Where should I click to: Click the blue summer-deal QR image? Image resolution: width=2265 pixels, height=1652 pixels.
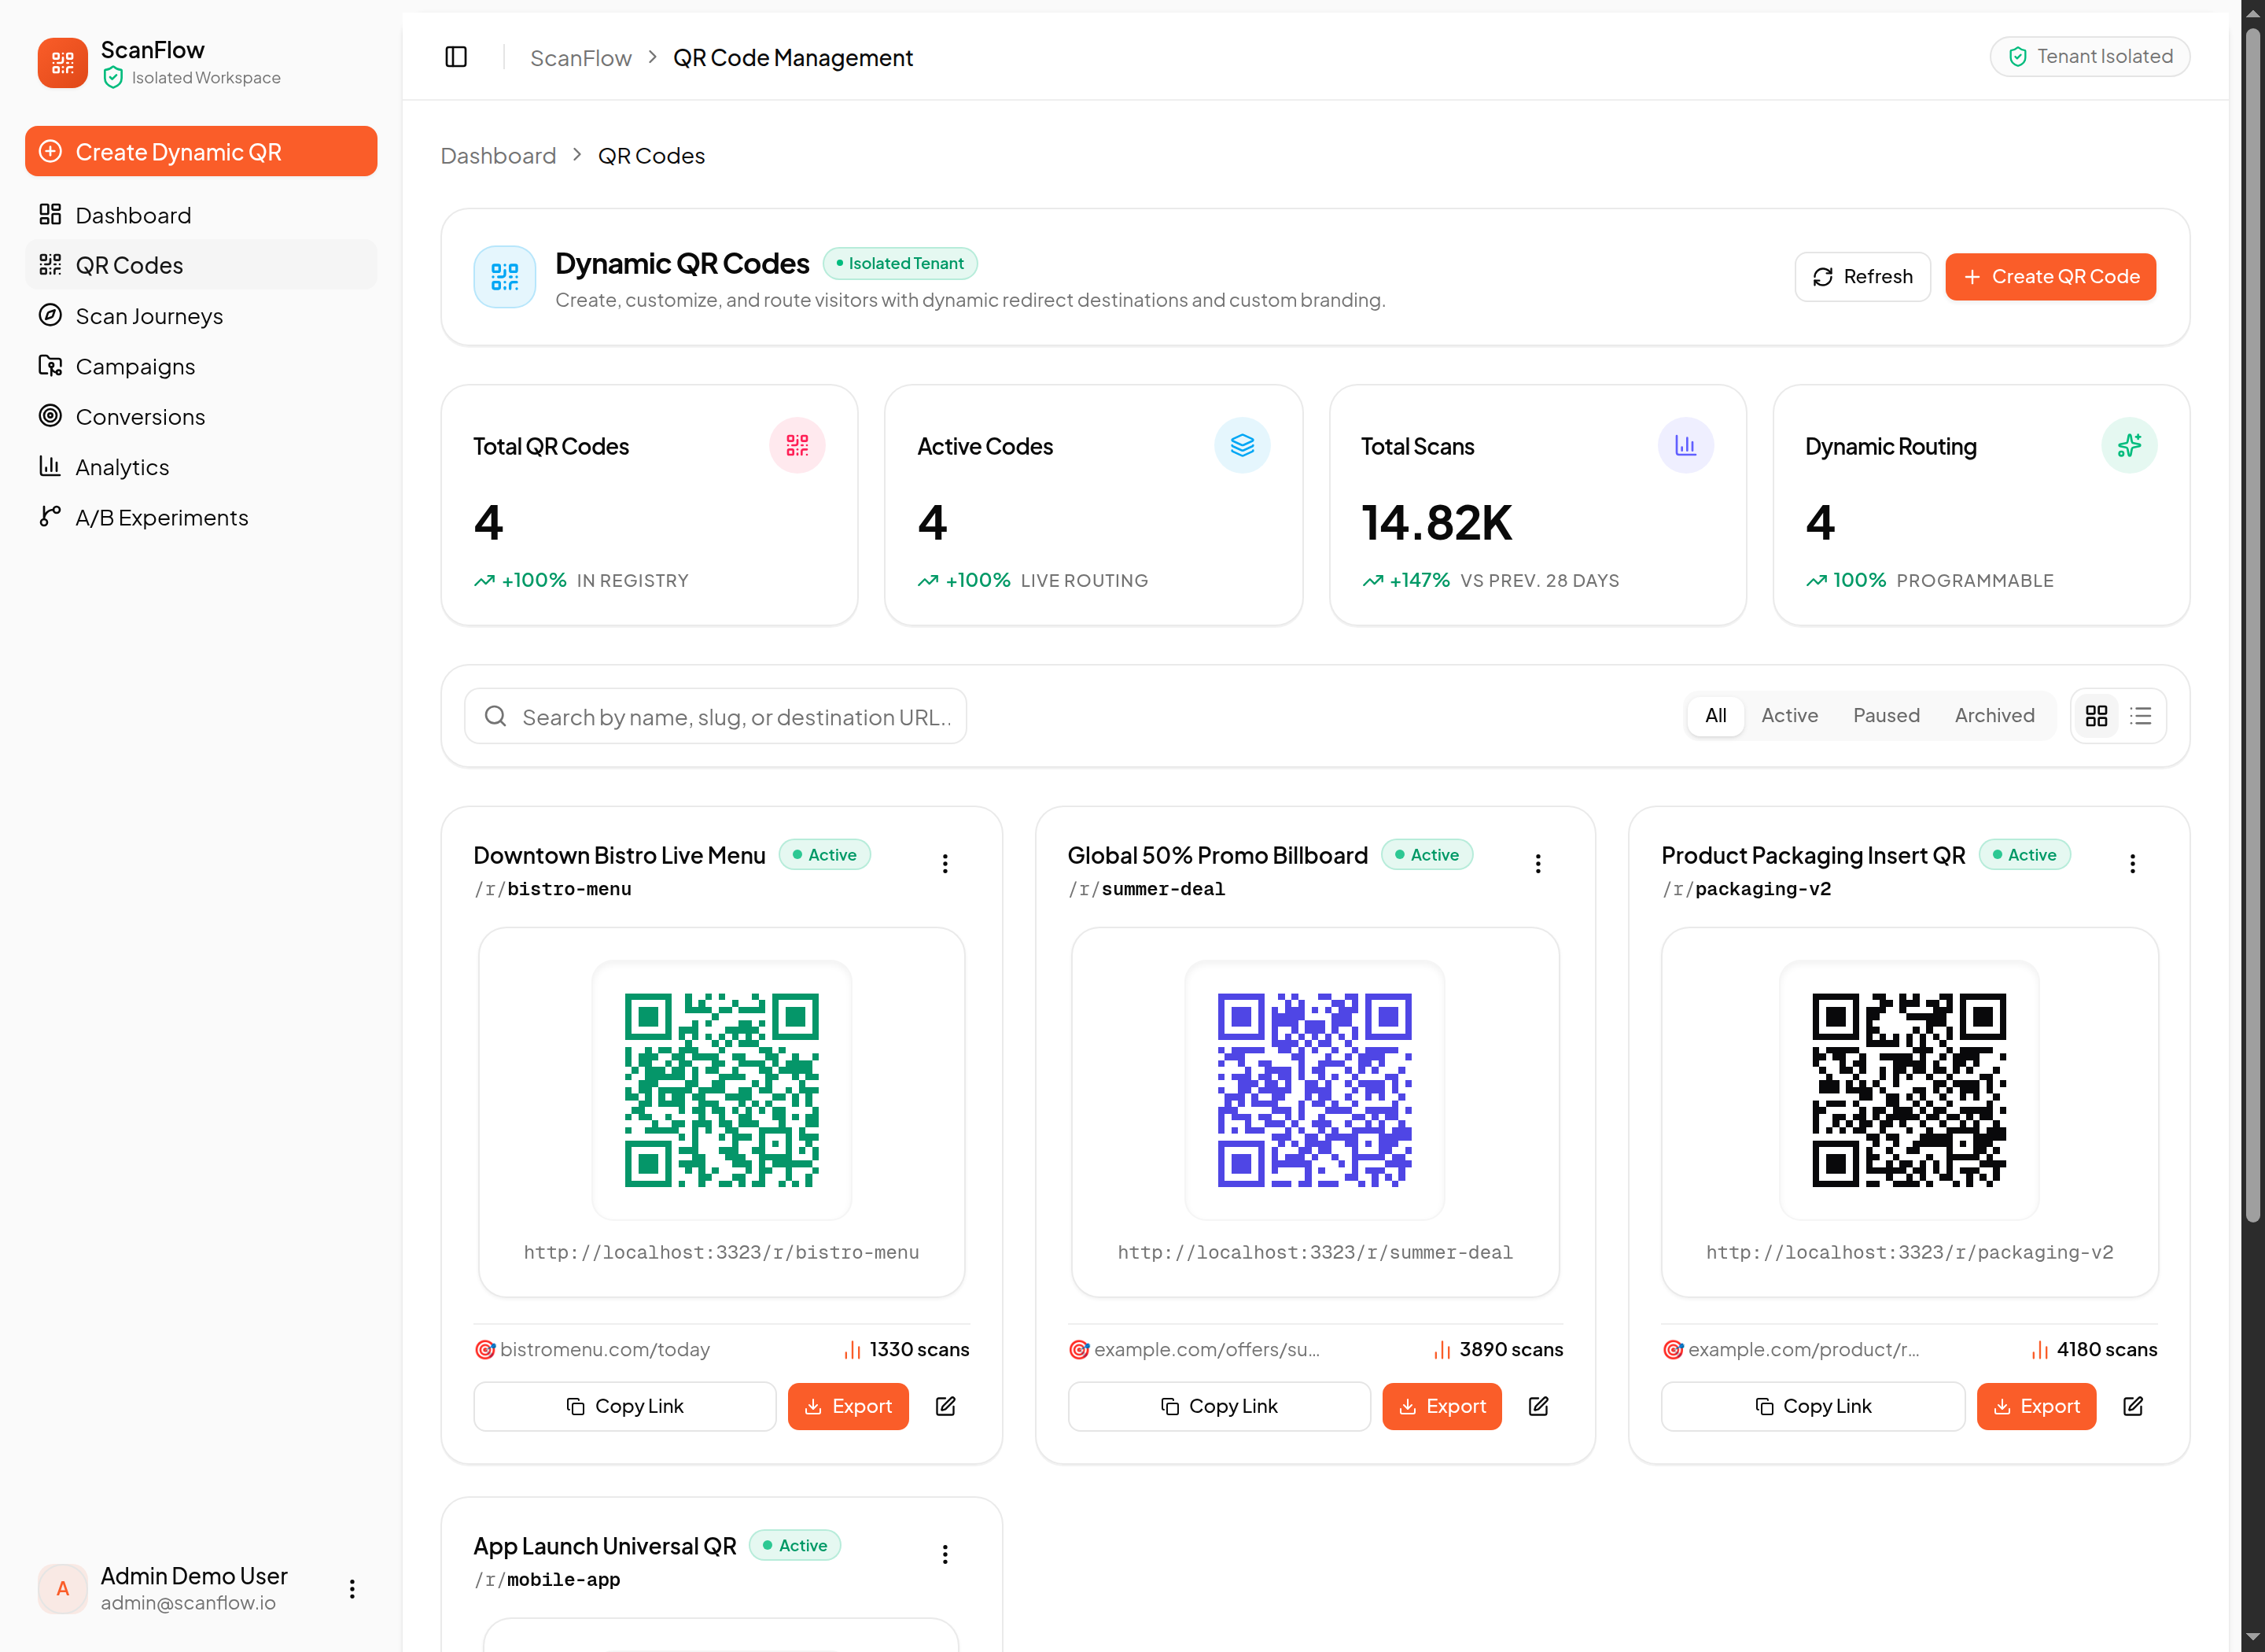tap(1314, 1090)
